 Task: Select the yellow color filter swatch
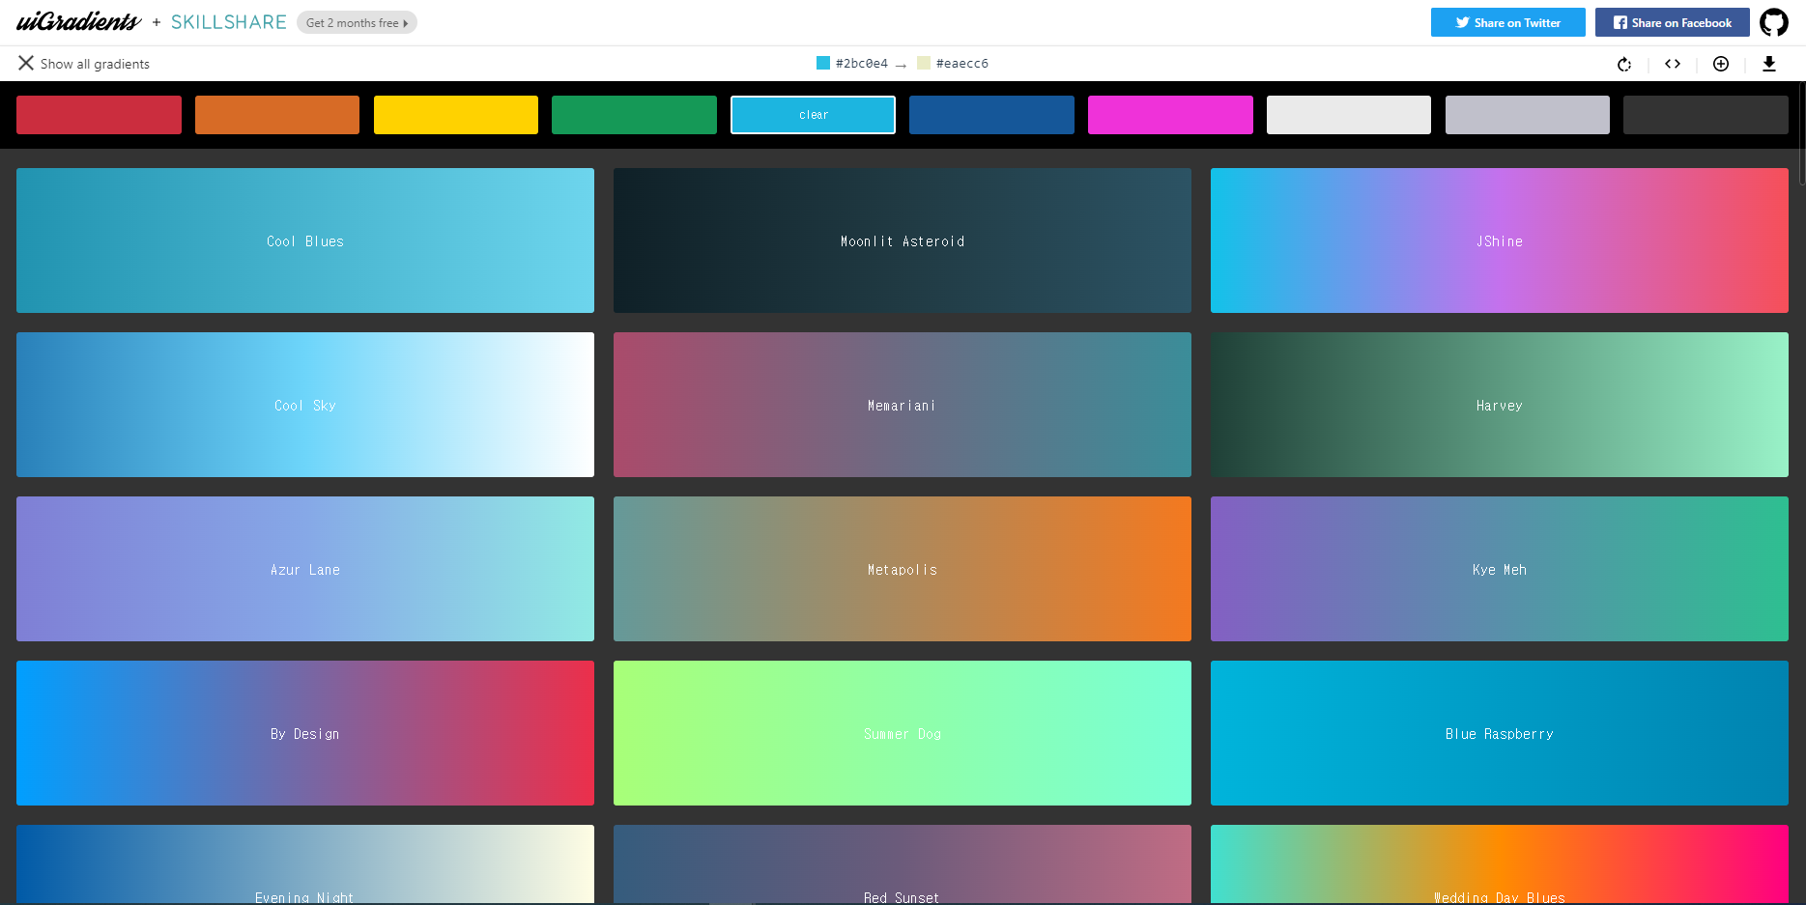(x=456, y=115)
